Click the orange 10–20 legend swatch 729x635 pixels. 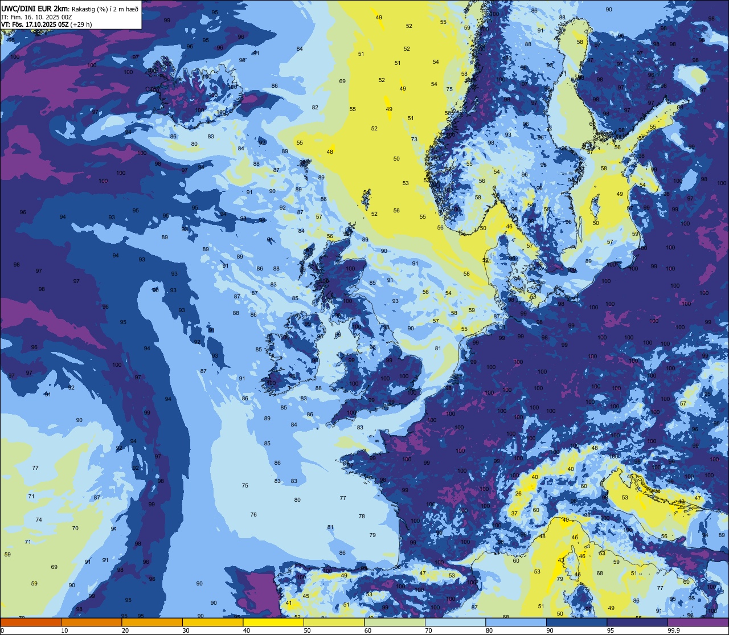coord(91,622)
